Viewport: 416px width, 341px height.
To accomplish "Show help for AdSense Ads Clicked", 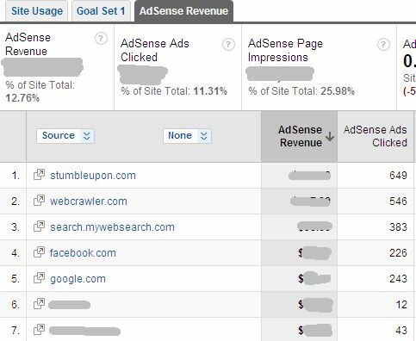I will tap(228, 45).
